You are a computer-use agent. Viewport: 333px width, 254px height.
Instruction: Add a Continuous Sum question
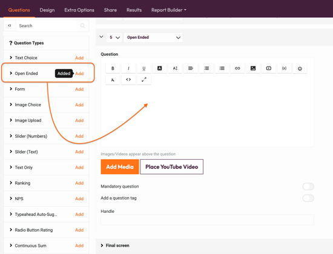click(x=79, y=246)
